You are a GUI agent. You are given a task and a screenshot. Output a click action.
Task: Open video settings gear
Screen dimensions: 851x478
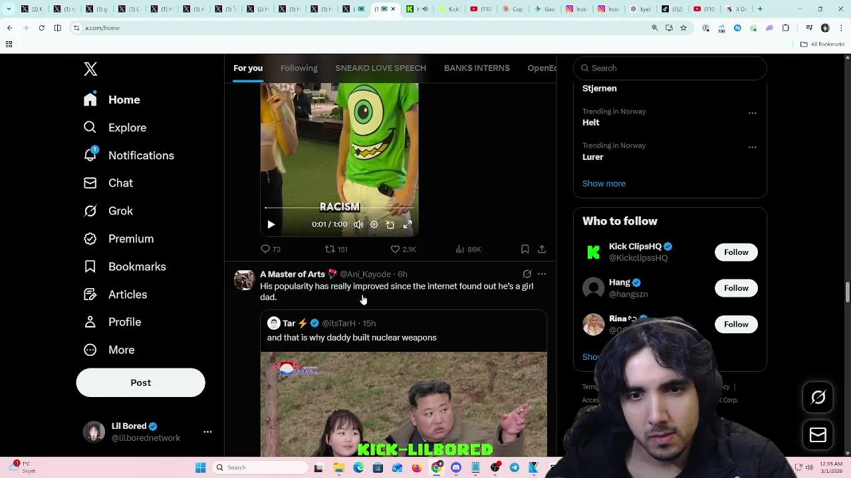[374, 224]
